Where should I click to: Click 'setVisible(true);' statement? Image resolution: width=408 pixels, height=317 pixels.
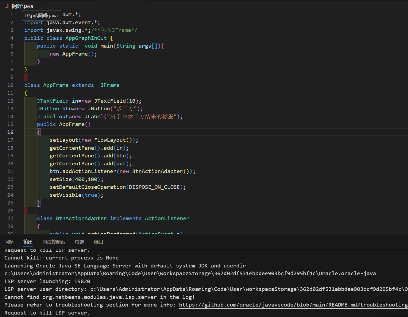coord(76,195)
